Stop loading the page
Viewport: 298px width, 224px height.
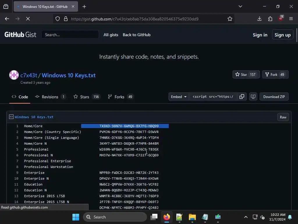coord(28,19)
